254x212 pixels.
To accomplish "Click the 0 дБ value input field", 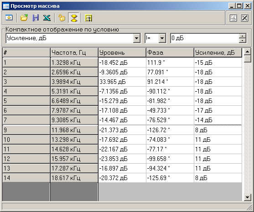I will point(205,38).
